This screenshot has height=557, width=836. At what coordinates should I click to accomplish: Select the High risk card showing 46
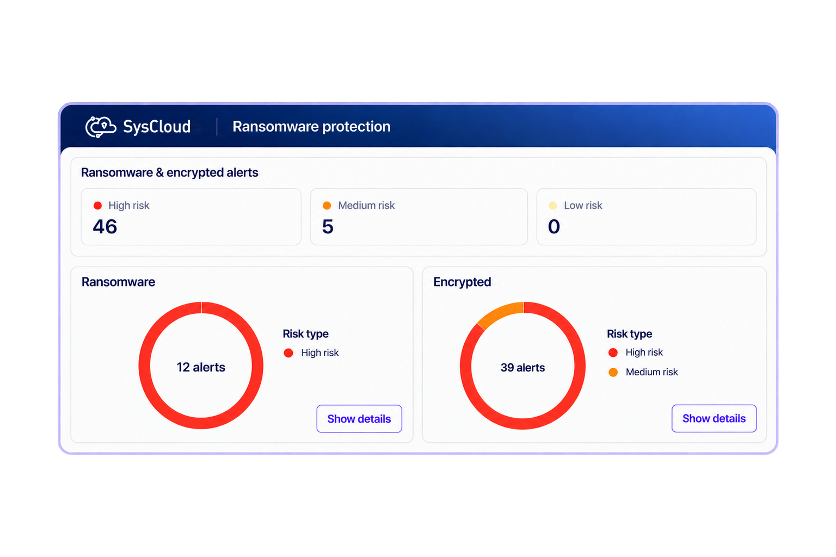191,216
